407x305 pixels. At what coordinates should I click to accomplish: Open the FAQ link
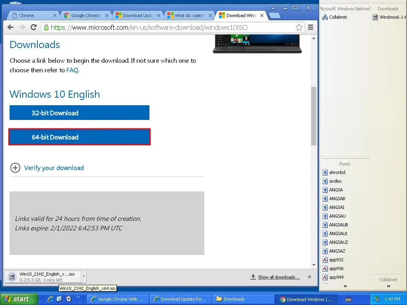(x=72, y=70)
